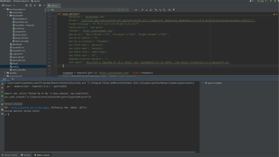Go to next search occurrence
This screenshot has width=279, height=157.
[x=147, y=10]
